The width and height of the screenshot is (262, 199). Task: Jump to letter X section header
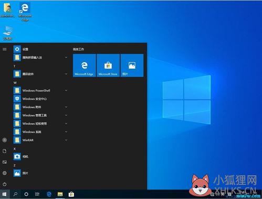[15, 149]
